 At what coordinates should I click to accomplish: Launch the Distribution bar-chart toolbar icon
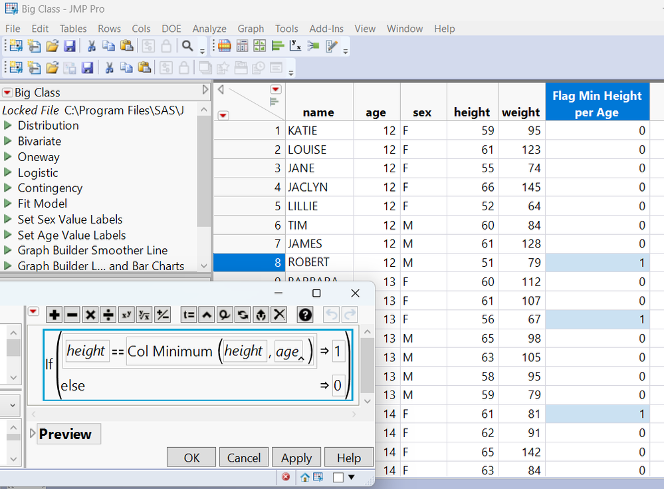pos(278,46)
